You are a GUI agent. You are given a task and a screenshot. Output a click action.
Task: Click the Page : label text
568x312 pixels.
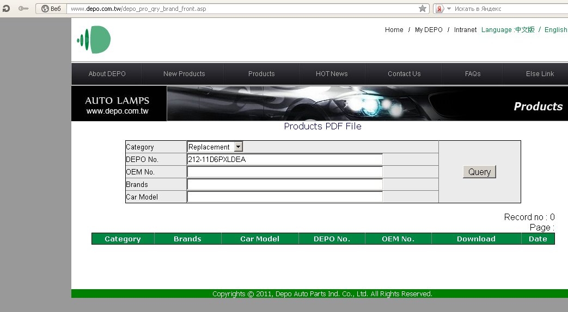542,227
